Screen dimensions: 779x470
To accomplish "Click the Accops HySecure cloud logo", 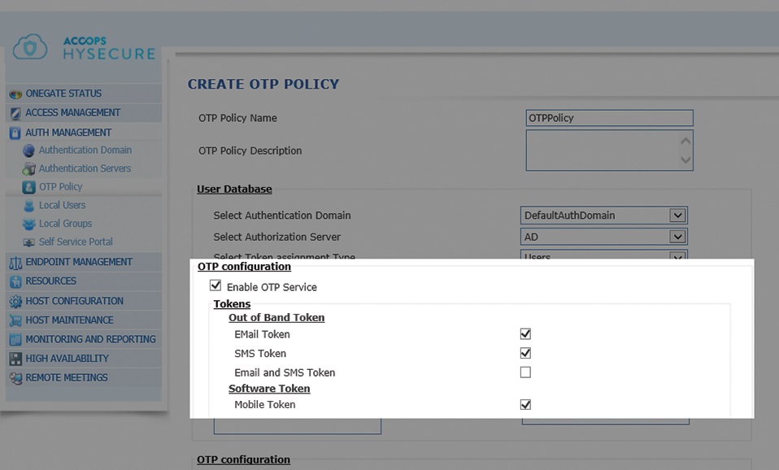I will [30, 46].
